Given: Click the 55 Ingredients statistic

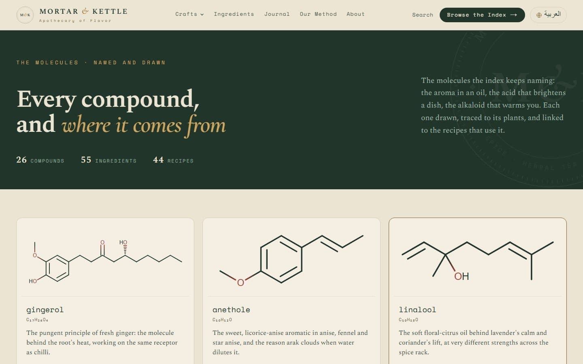Looking at the screenshot, I should 109,160.
